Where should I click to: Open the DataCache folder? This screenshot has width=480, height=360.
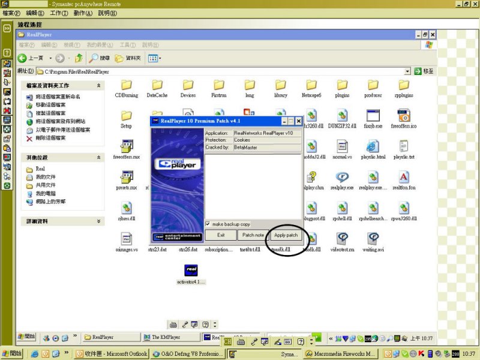(x=157, y=85)
